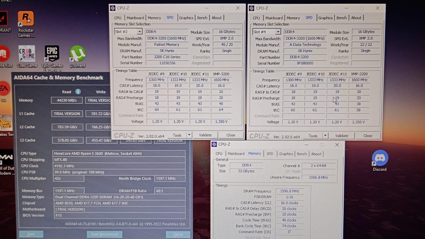Click the CPU Type field showing Ryzen 5 3600
This screenshot has width=425, height=239.
(x=119, y=153)
